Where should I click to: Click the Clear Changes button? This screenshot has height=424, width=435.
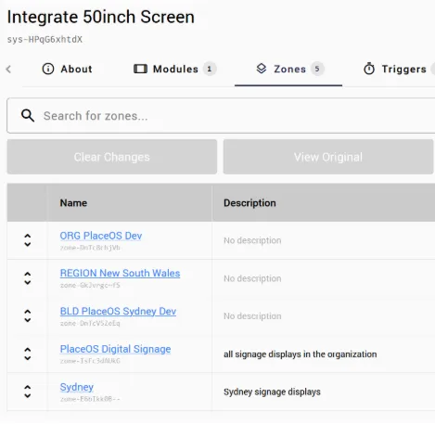(112, 157)
